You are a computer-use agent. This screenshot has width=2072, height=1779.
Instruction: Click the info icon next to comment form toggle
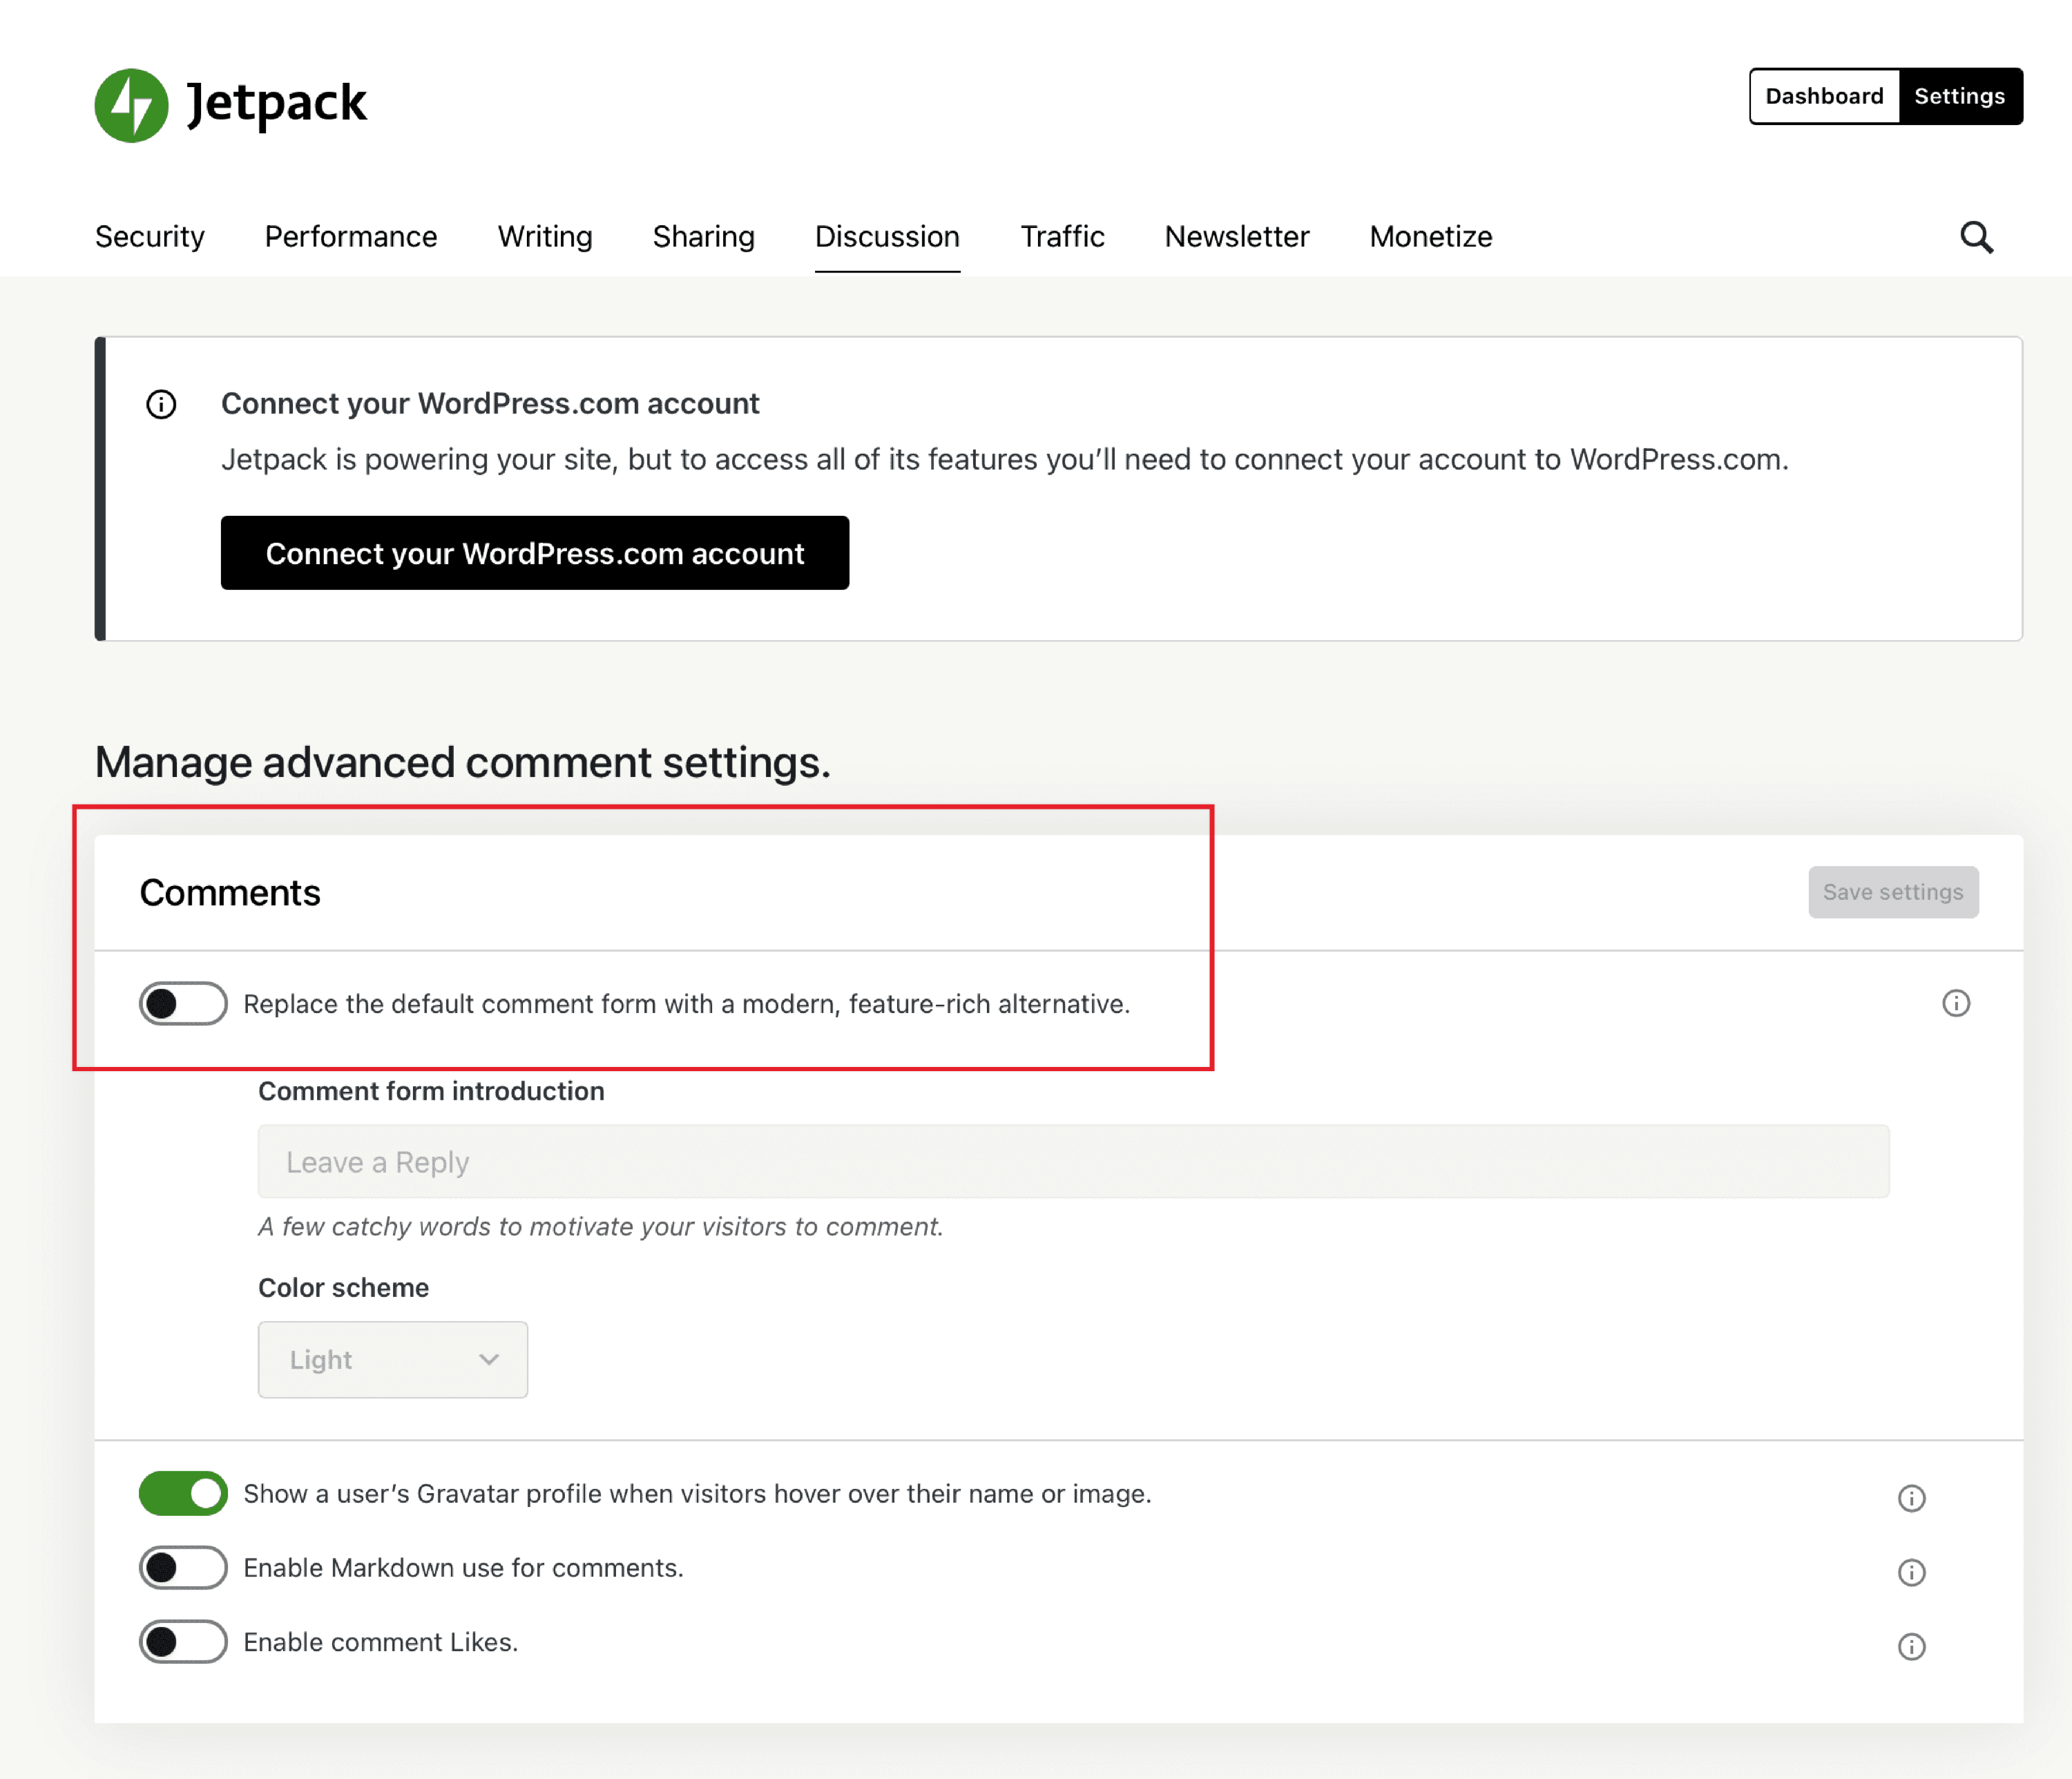pos(1955,1004)
